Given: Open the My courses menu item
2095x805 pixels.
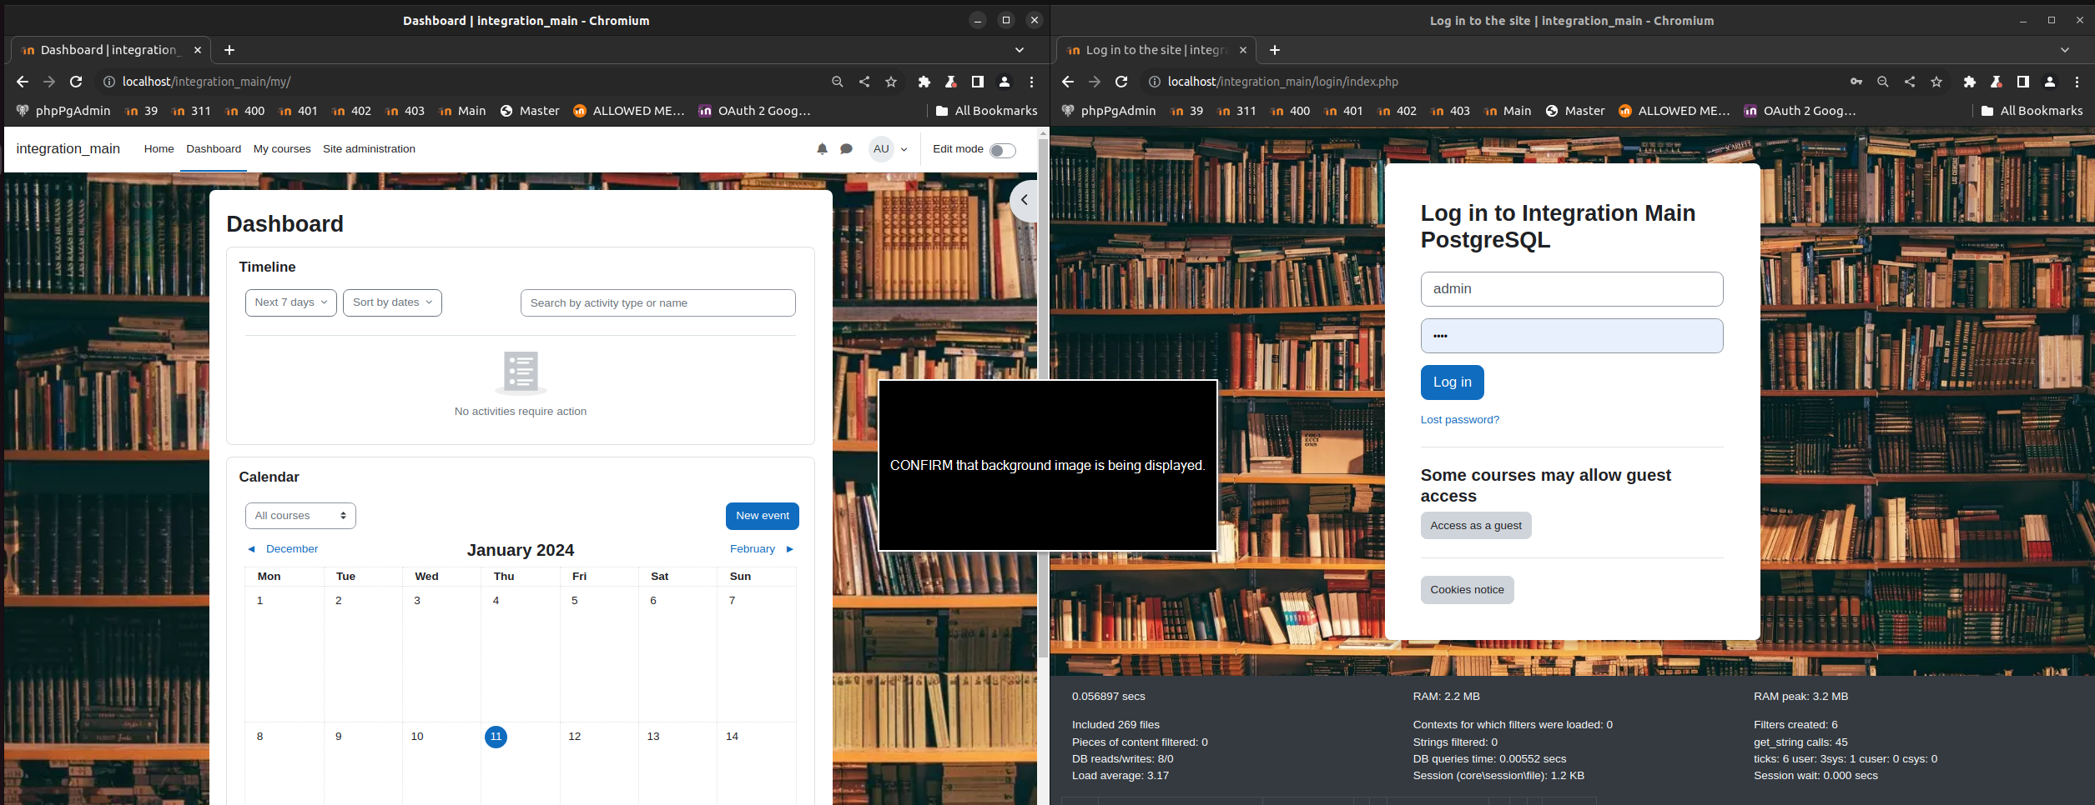Looking at the screenshot, I should [282, 149].
